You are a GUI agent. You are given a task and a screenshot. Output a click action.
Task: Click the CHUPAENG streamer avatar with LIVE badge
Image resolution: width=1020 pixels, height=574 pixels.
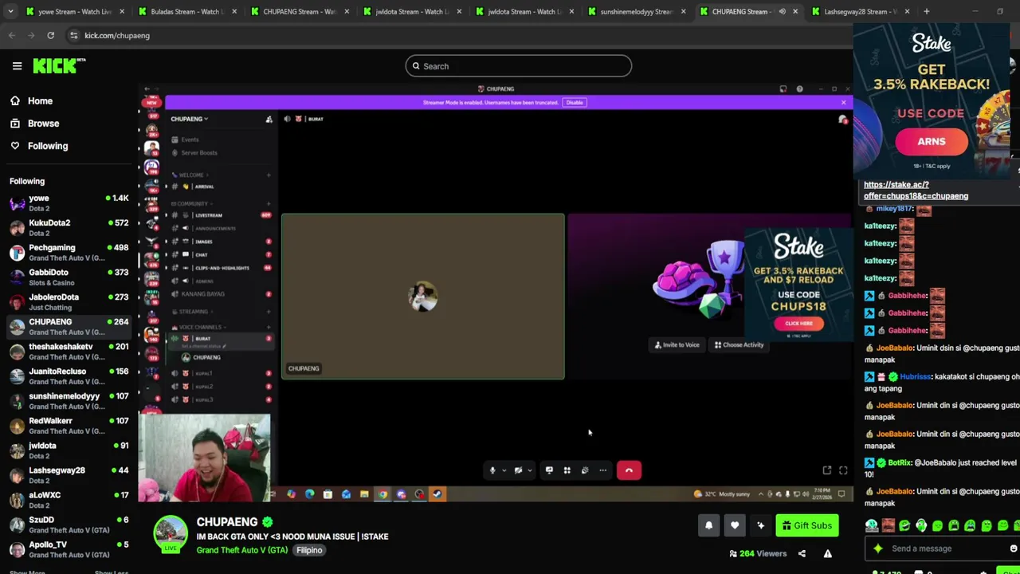pyautogui.click(x=170, y=534)
